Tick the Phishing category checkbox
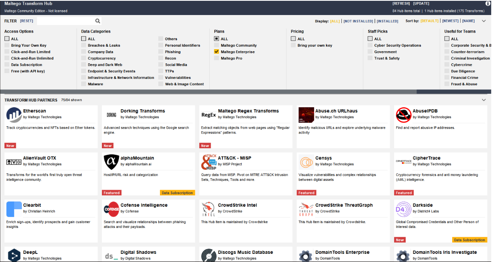 pos(161,52)
